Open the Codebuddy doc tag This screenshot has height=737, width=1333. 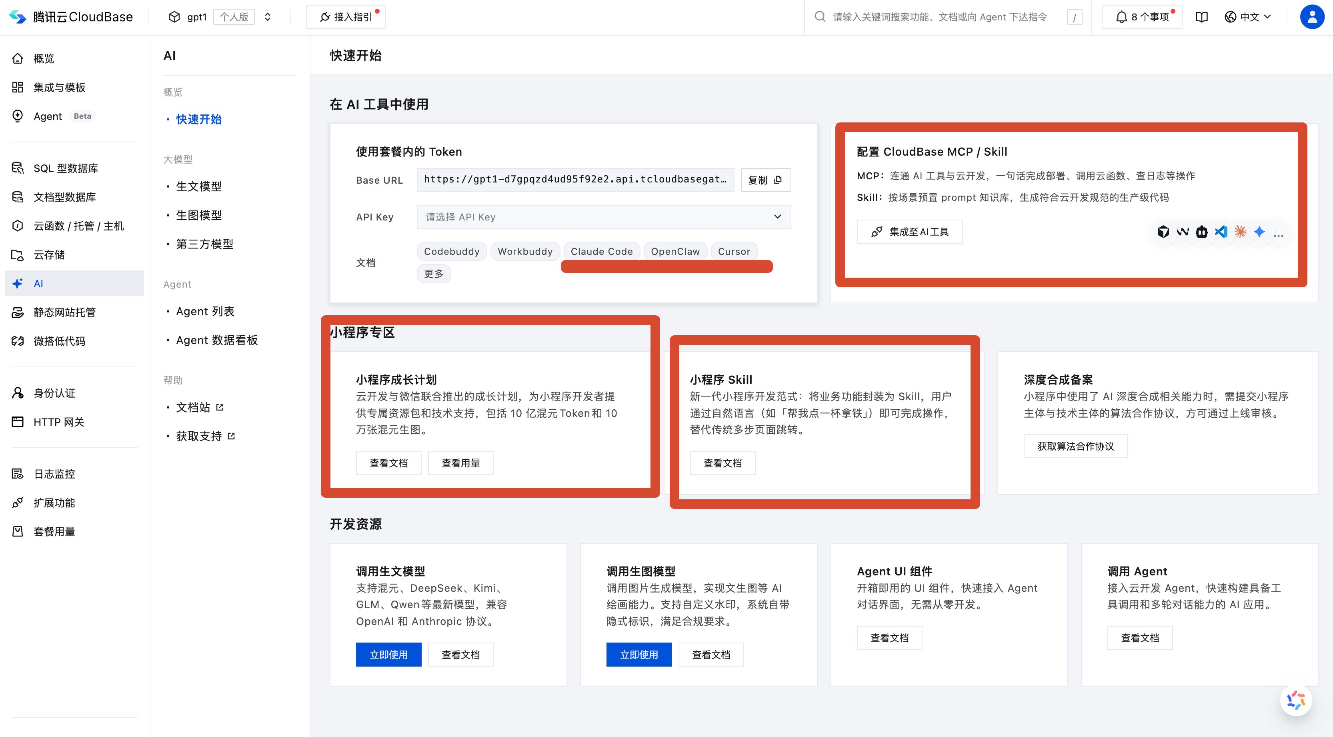pos(451,252)
